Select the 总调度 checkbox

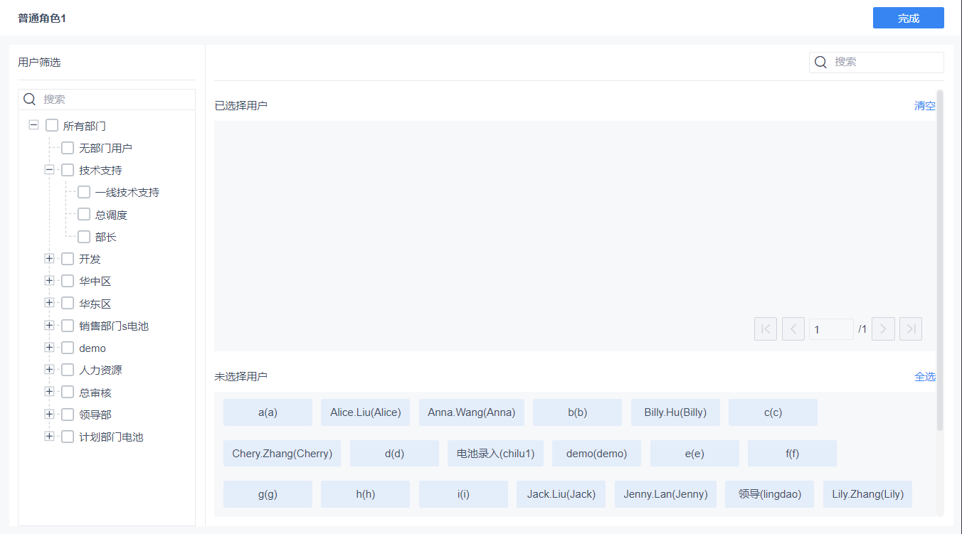[84, 214]
